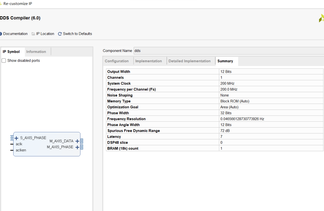Click the M_AXIS_DATA port label
The width and height of the screenshot is (324, 211).
point(61,141)
